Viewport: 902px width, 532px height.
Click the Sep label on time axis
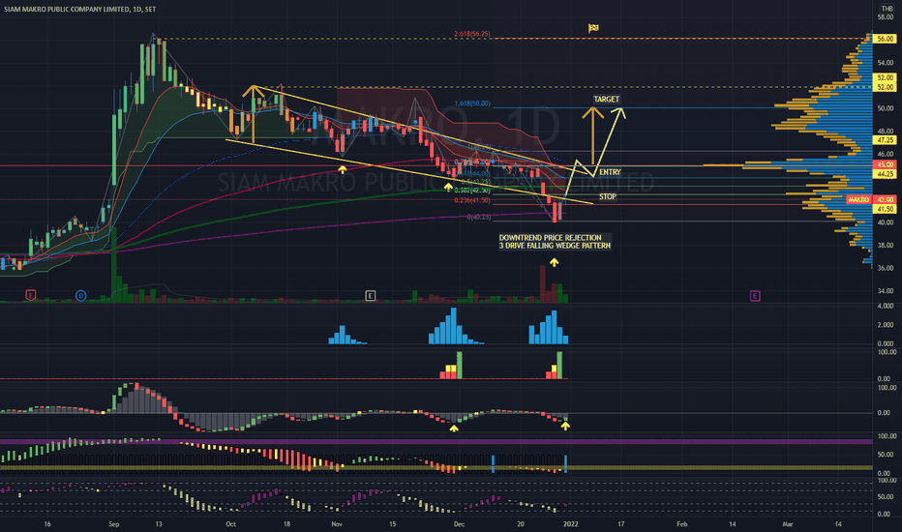pos(114,524)
